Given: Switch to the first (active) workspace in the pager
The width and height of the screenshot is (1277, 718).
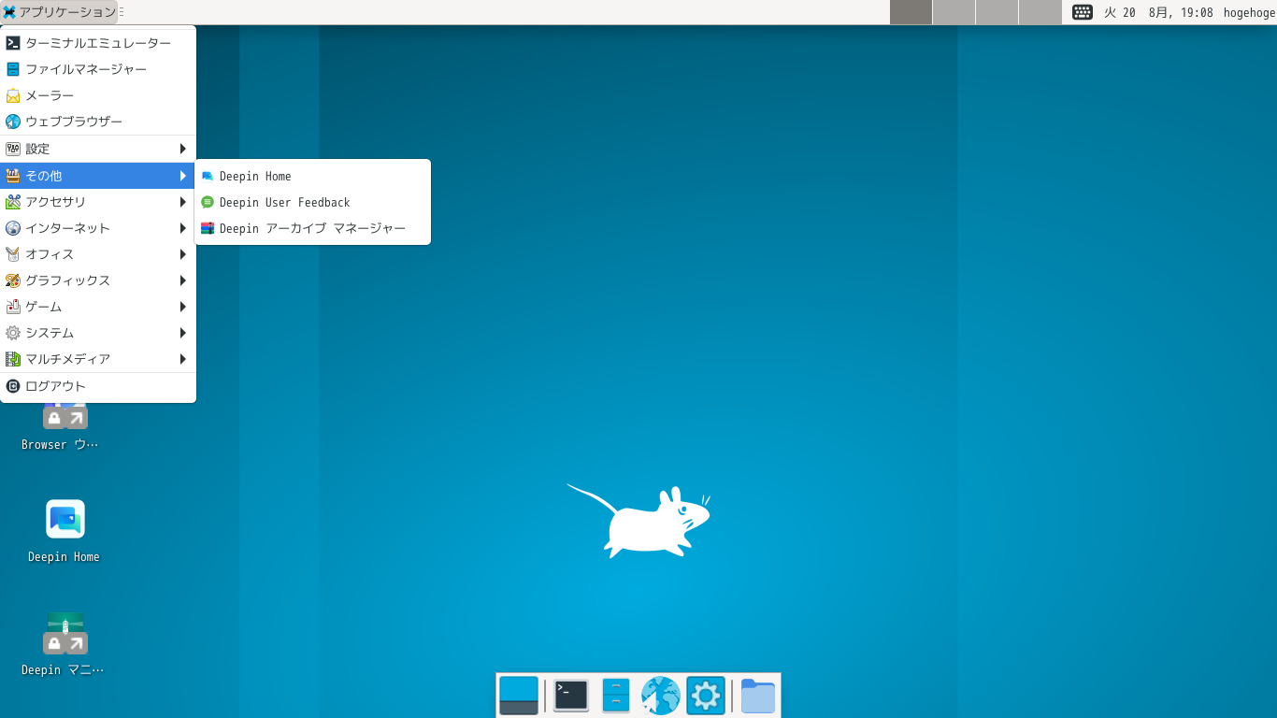Looking at the screenshot, I should pos(911,12).
